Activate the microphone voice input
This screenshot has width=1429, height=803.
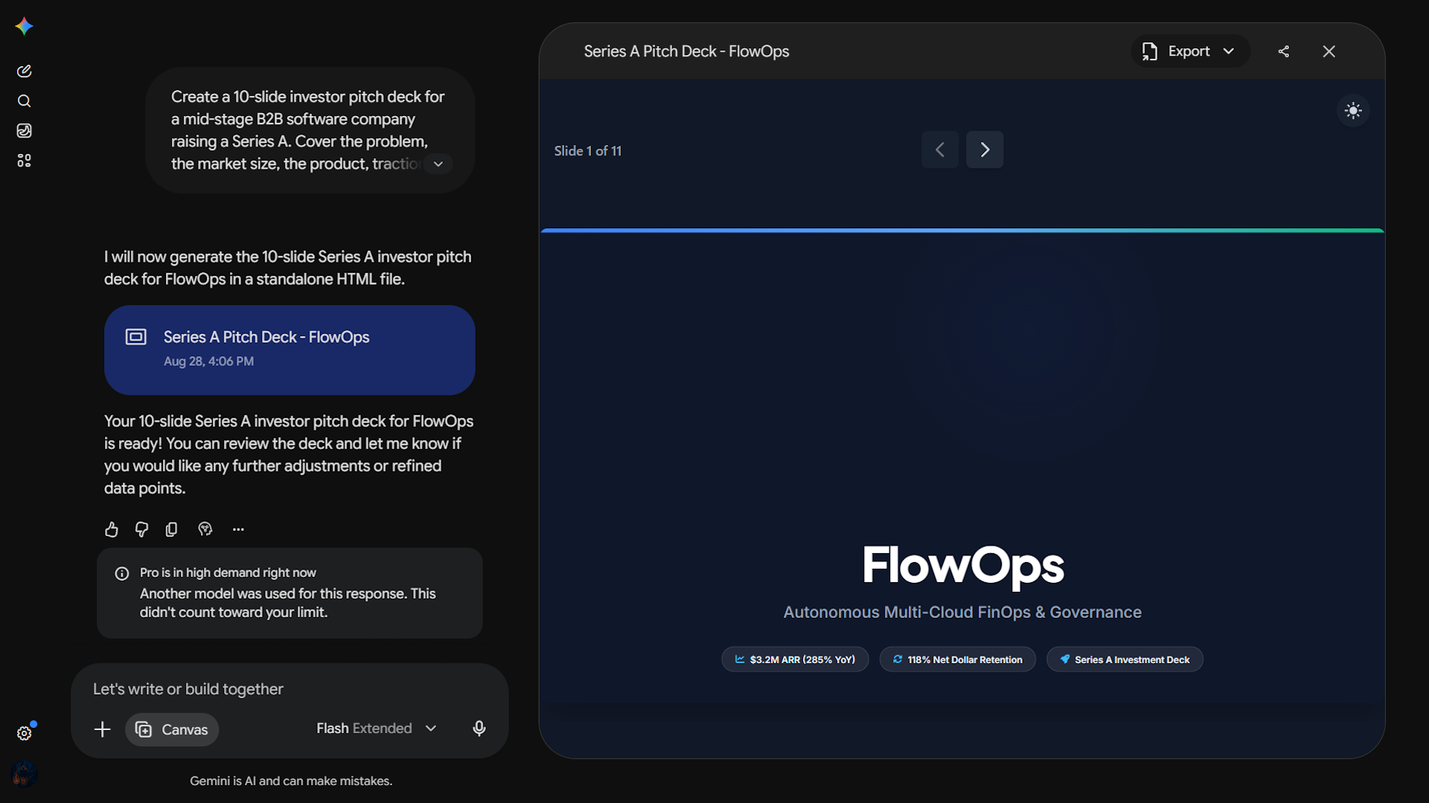tap(479, 729)
